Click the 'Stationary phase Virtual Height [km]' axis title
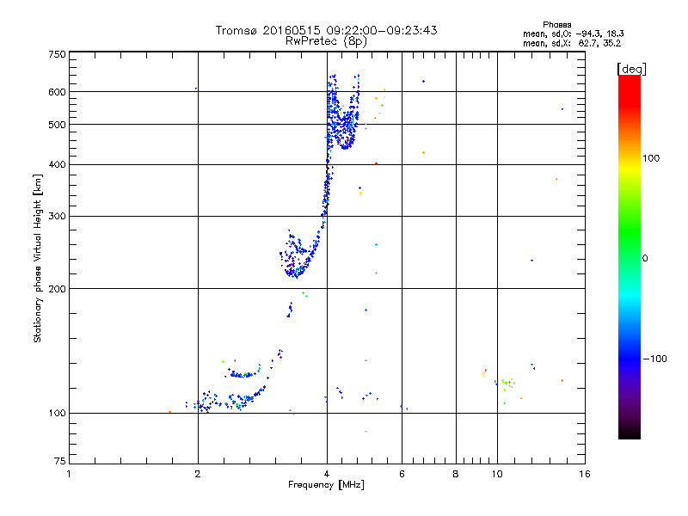The height and width of the screenshot is (516, 688). tap(38, 258)
